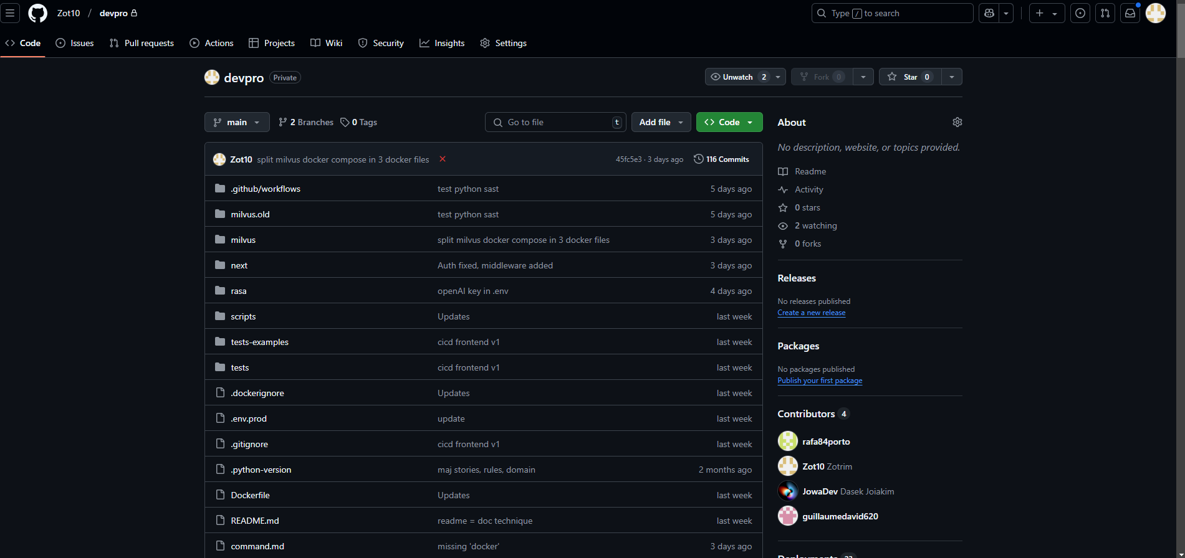Open the Add file dropdown
Image resolution: width=1185 pixels, height=558 pixels.
[x=661, y=122]
